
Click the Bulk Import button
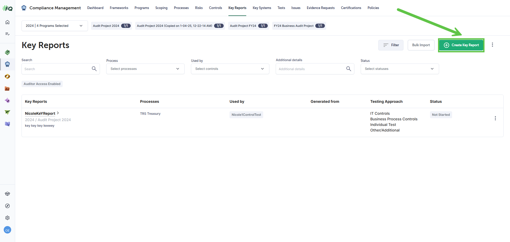(x=421, y=45)
